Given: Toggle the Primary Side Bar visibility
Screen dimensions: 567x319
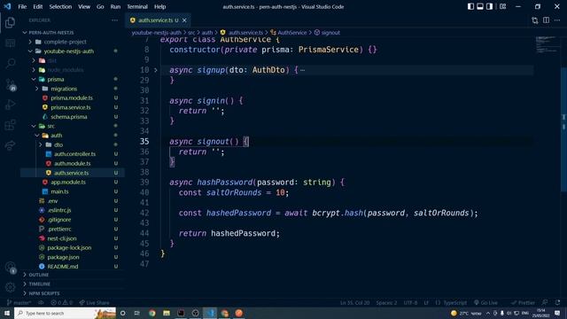Looking at the screenshot, I should click(470, 6).
